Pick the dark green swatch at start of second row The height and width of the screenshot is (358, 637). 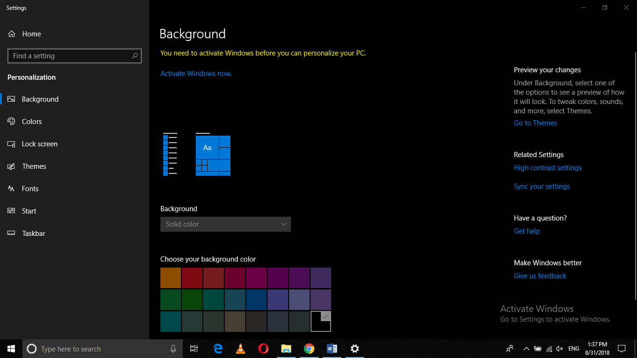click(x=171, y=300)
